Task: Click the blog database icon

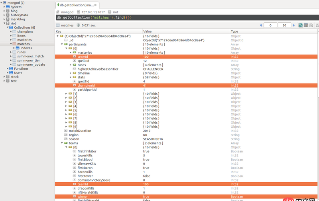Action: pyautogui.click(x=7, y=11)
